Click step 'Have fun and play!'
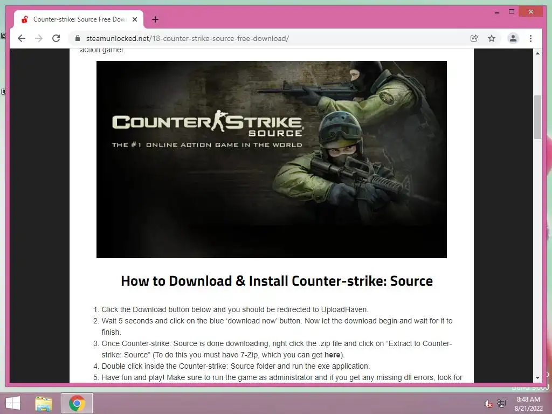 click(281, 377)
